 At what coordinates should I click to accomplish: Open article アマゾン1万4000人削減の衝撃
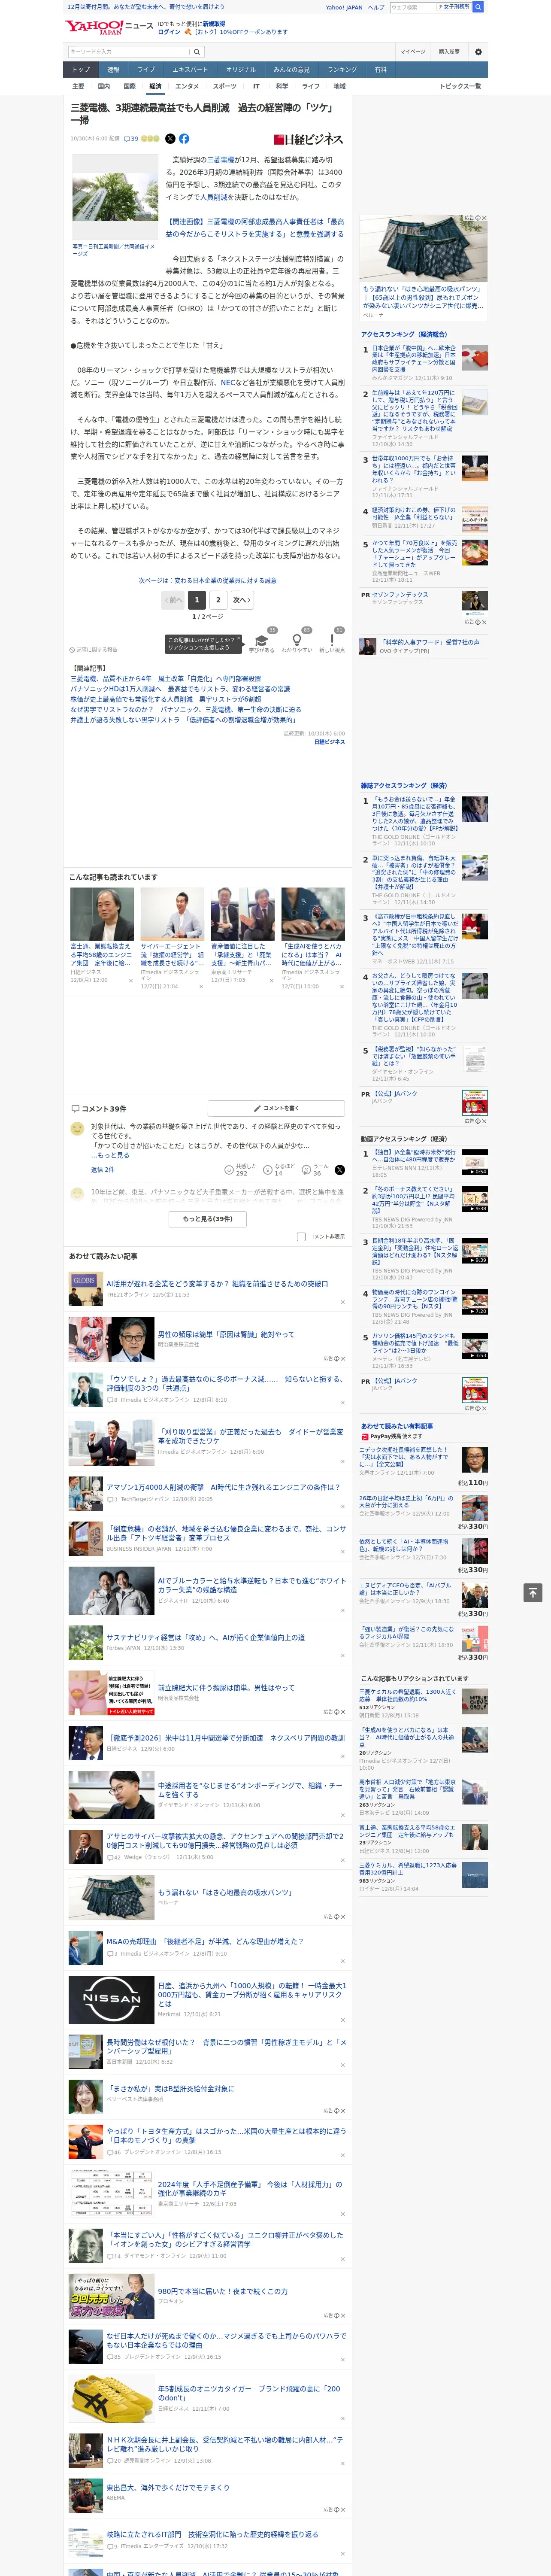[223, 1487]
